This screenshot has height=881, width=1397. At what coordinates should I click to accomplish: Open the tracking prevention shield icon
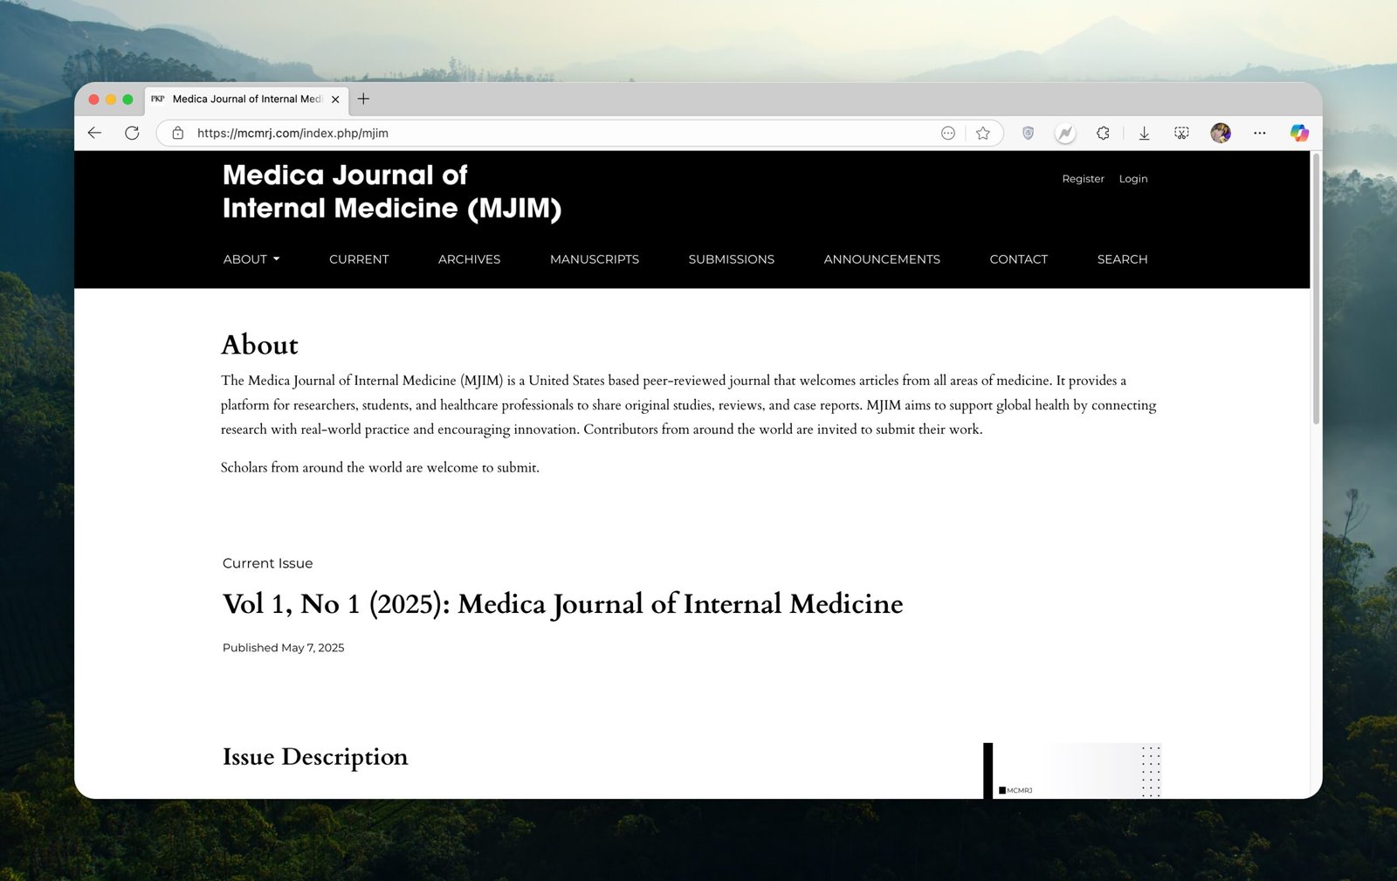tap(1028, 133)
